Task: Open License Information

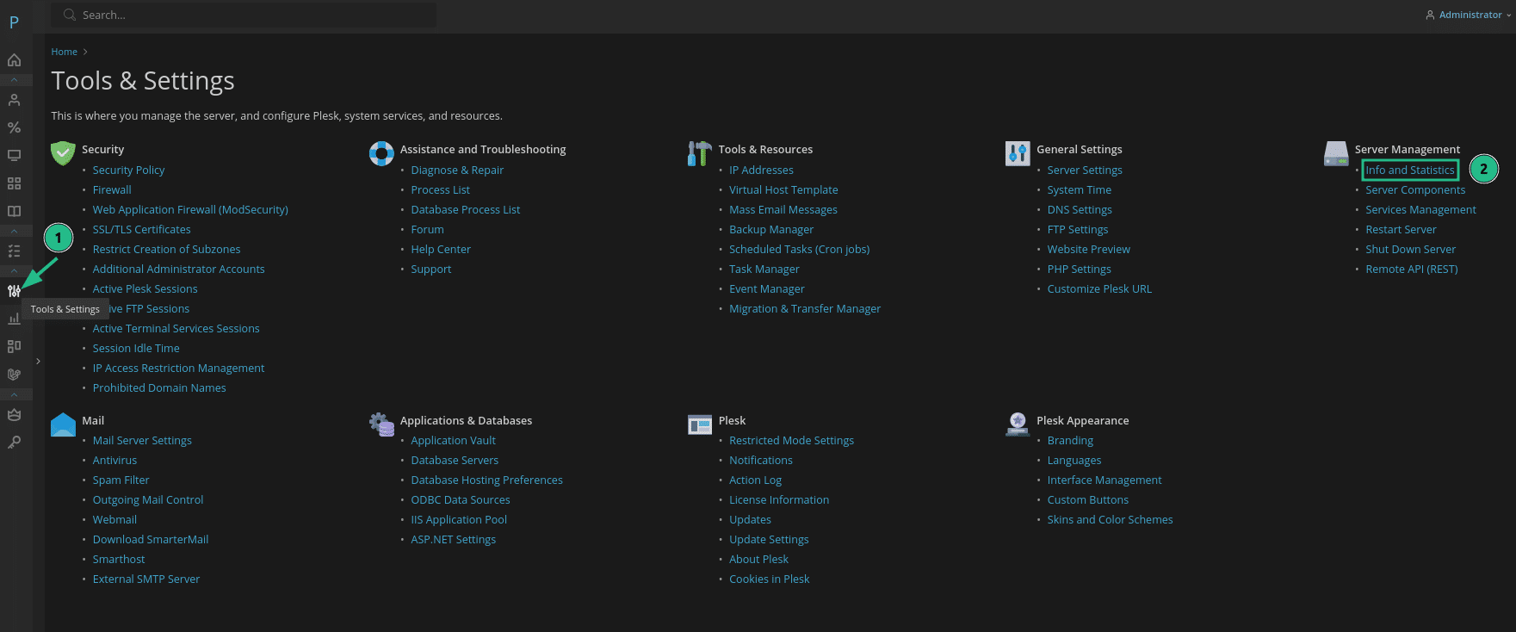Action: (x=779, y=500)
